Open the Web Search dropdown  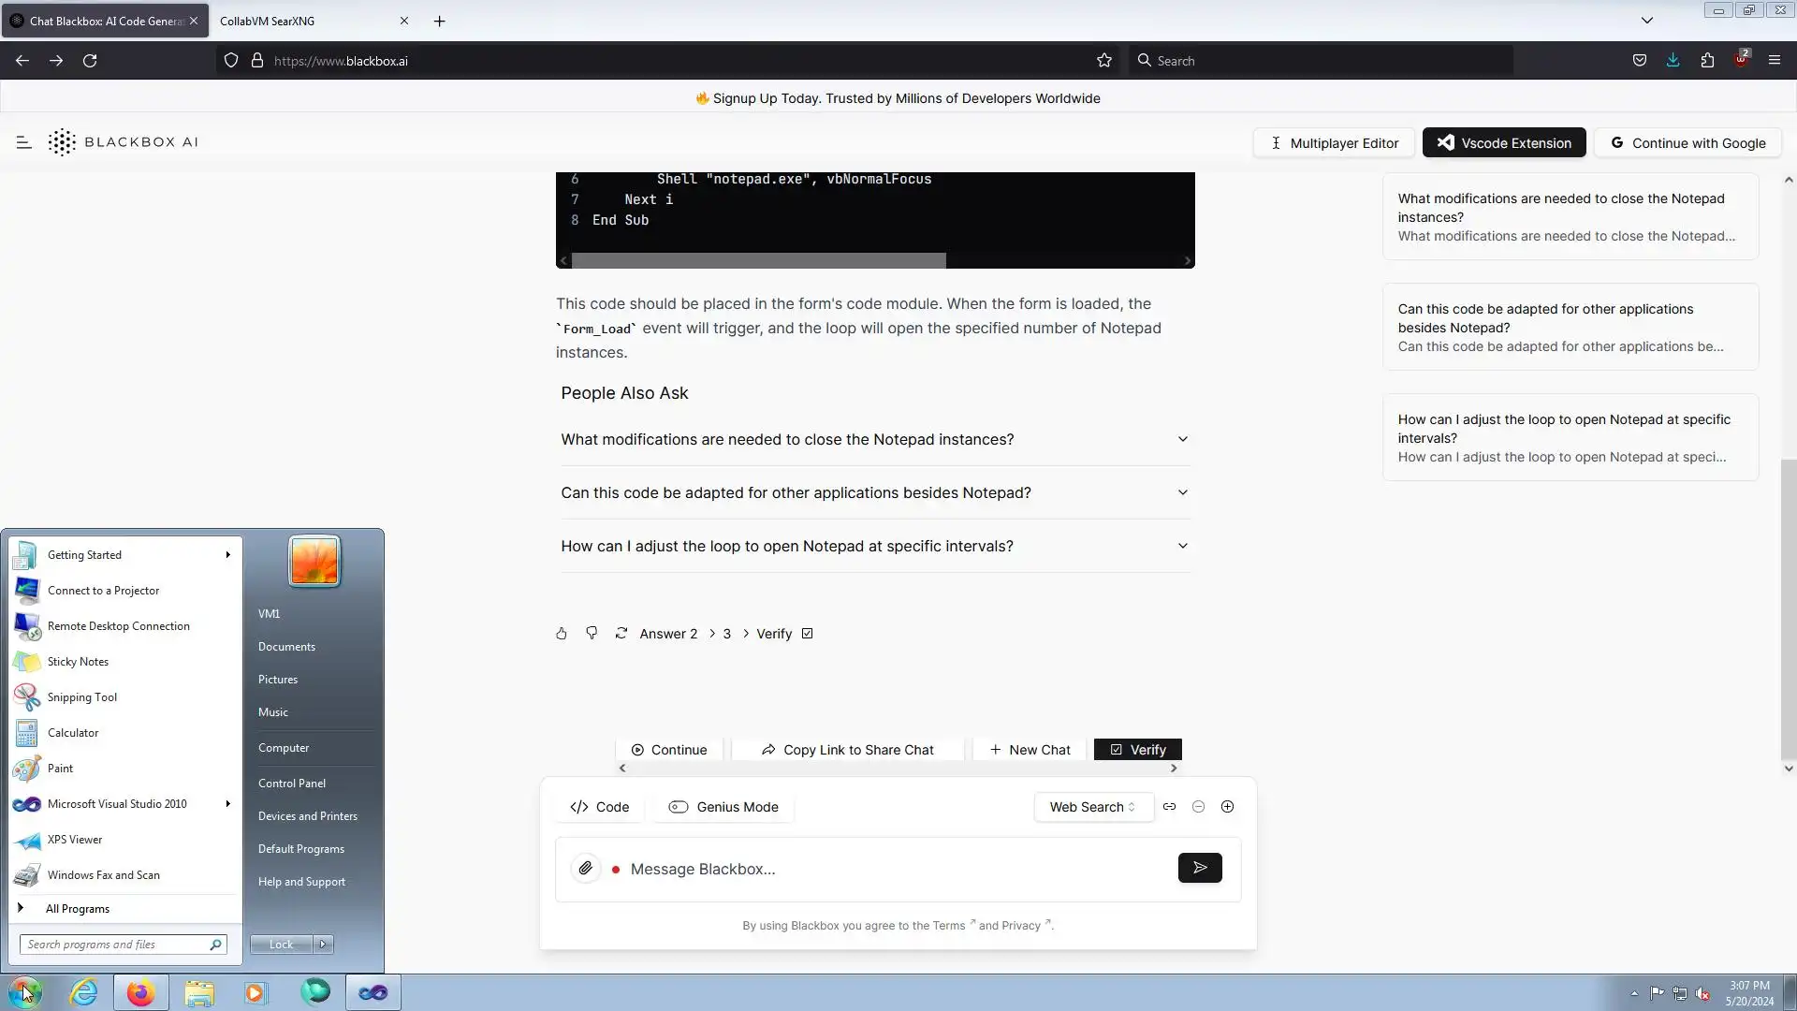click(1092, 807)
